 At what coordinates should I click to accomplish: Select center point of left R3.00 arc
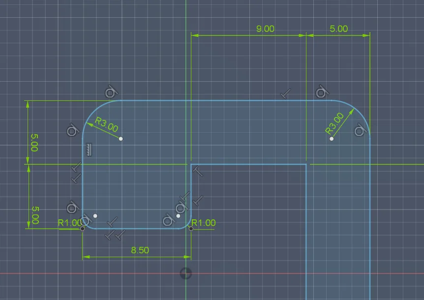tap(121, 139)
